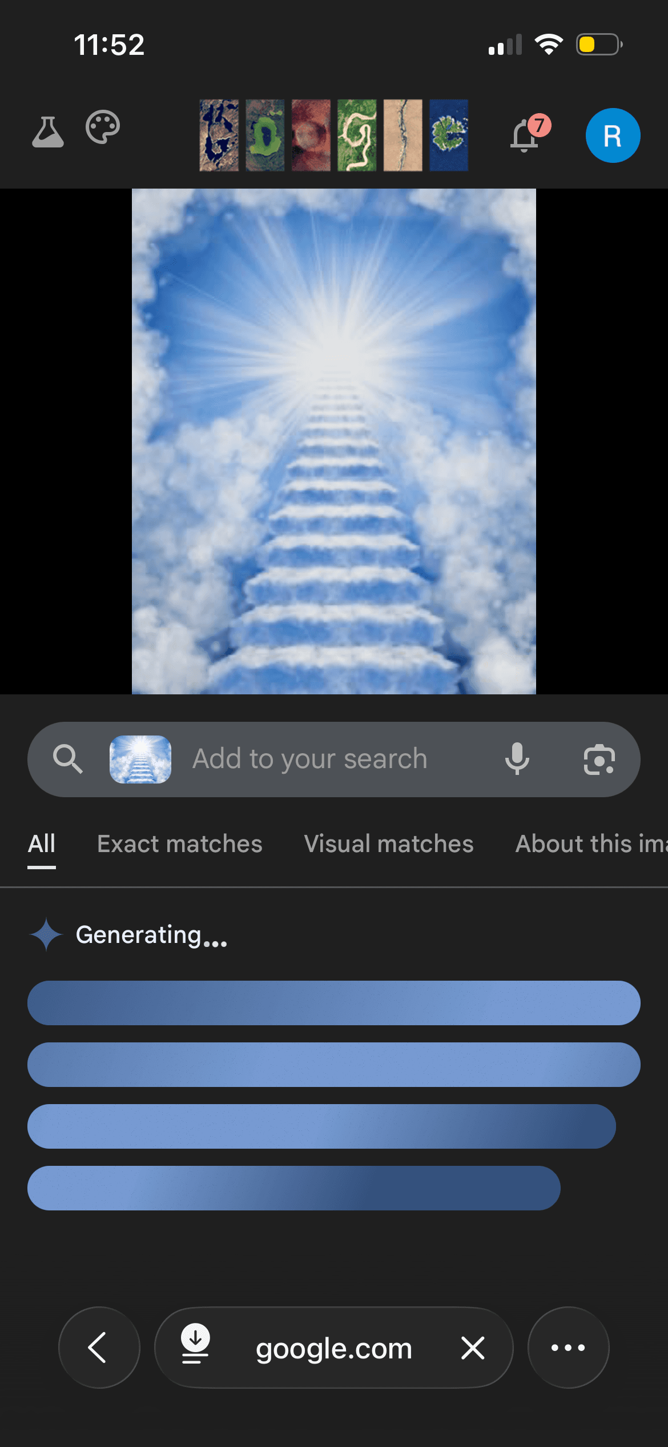Close the google.com page with X

tap(473, 1348)
